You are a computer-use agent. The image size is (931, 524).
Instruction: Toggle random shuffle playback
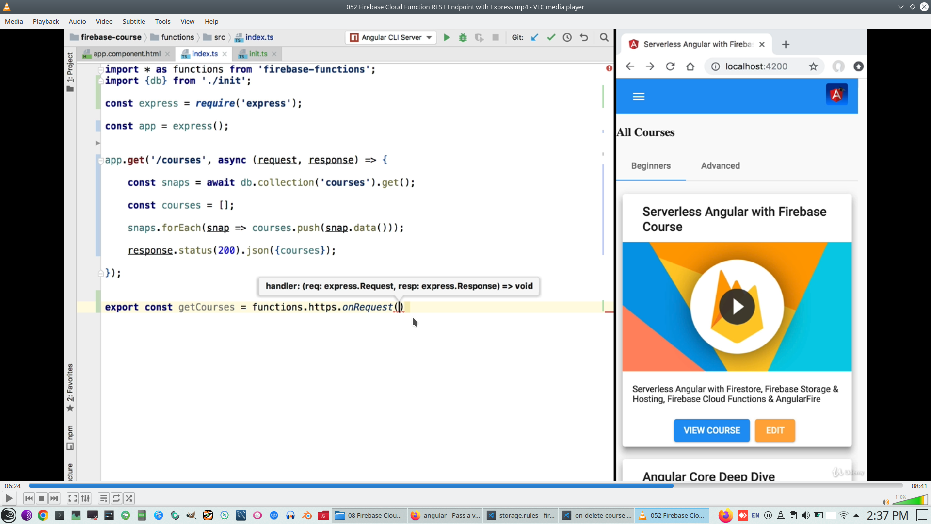[129, 498]
